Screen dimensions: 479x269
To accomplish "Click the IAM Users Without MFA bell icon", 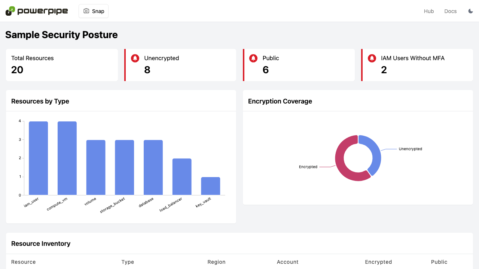I will click(x=372, y=58).
